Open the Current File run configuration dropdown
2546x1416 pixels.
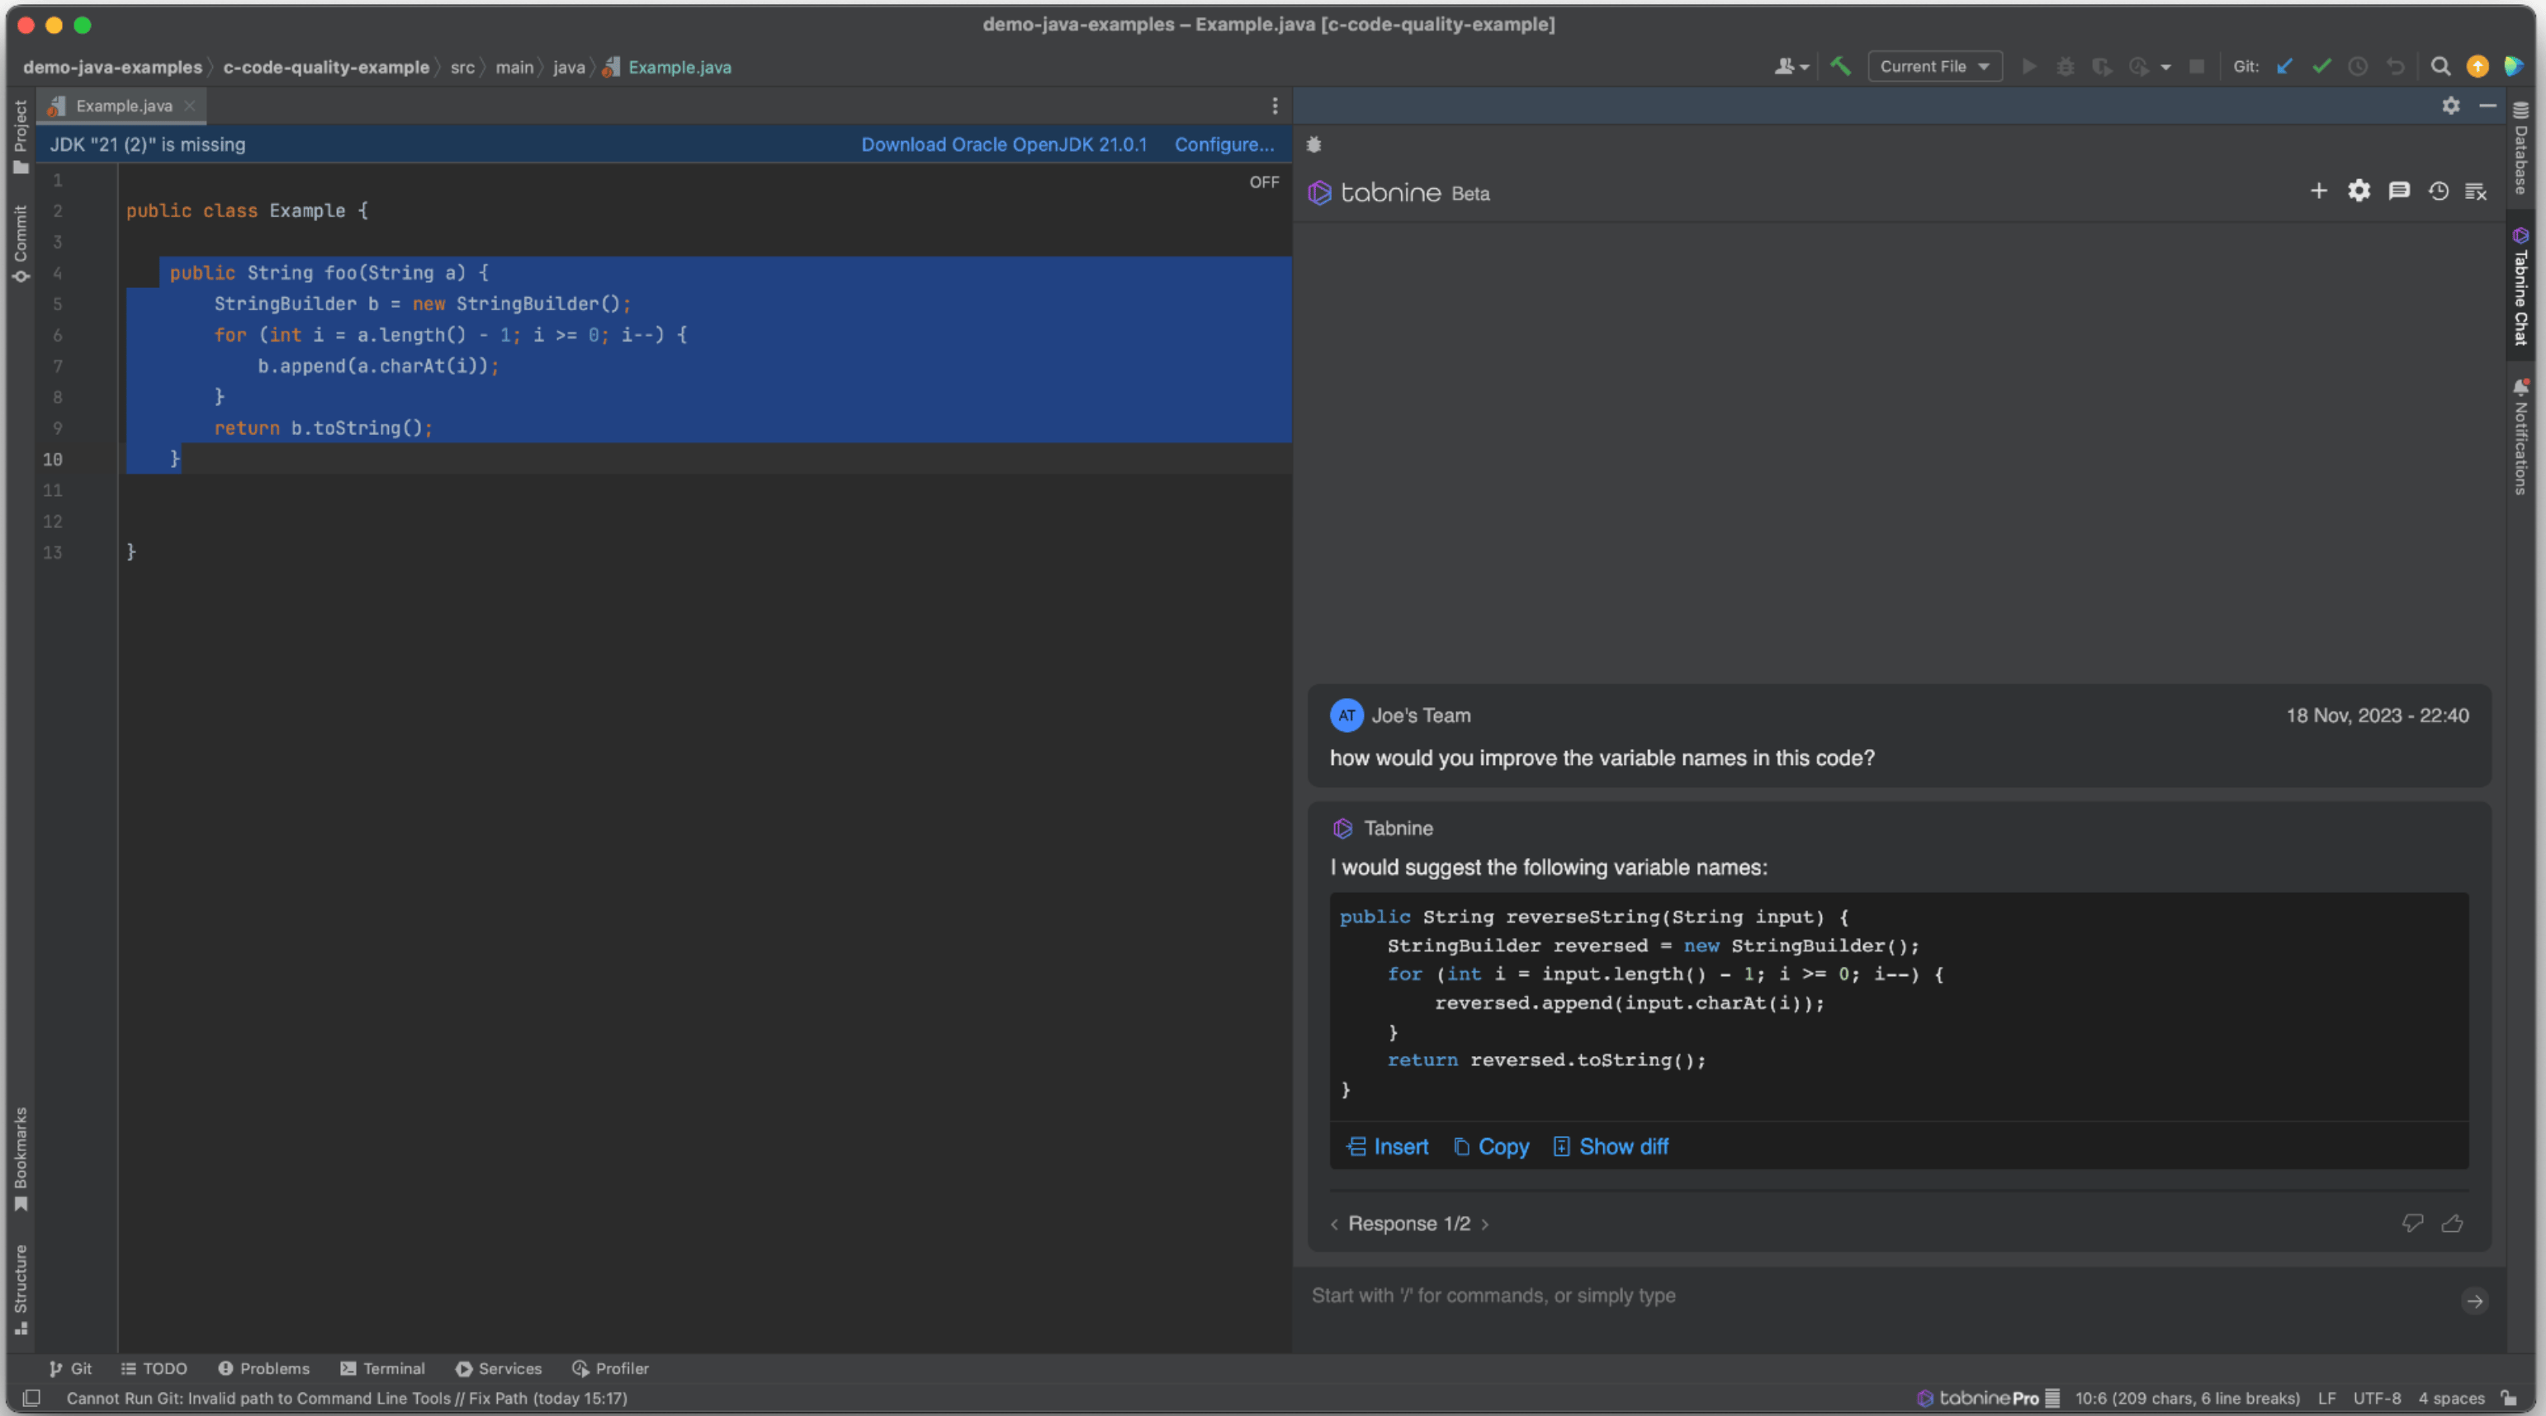point(1934,66)
